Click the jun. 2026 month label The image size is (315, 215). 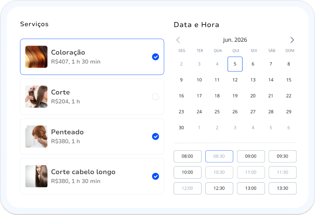235,40
